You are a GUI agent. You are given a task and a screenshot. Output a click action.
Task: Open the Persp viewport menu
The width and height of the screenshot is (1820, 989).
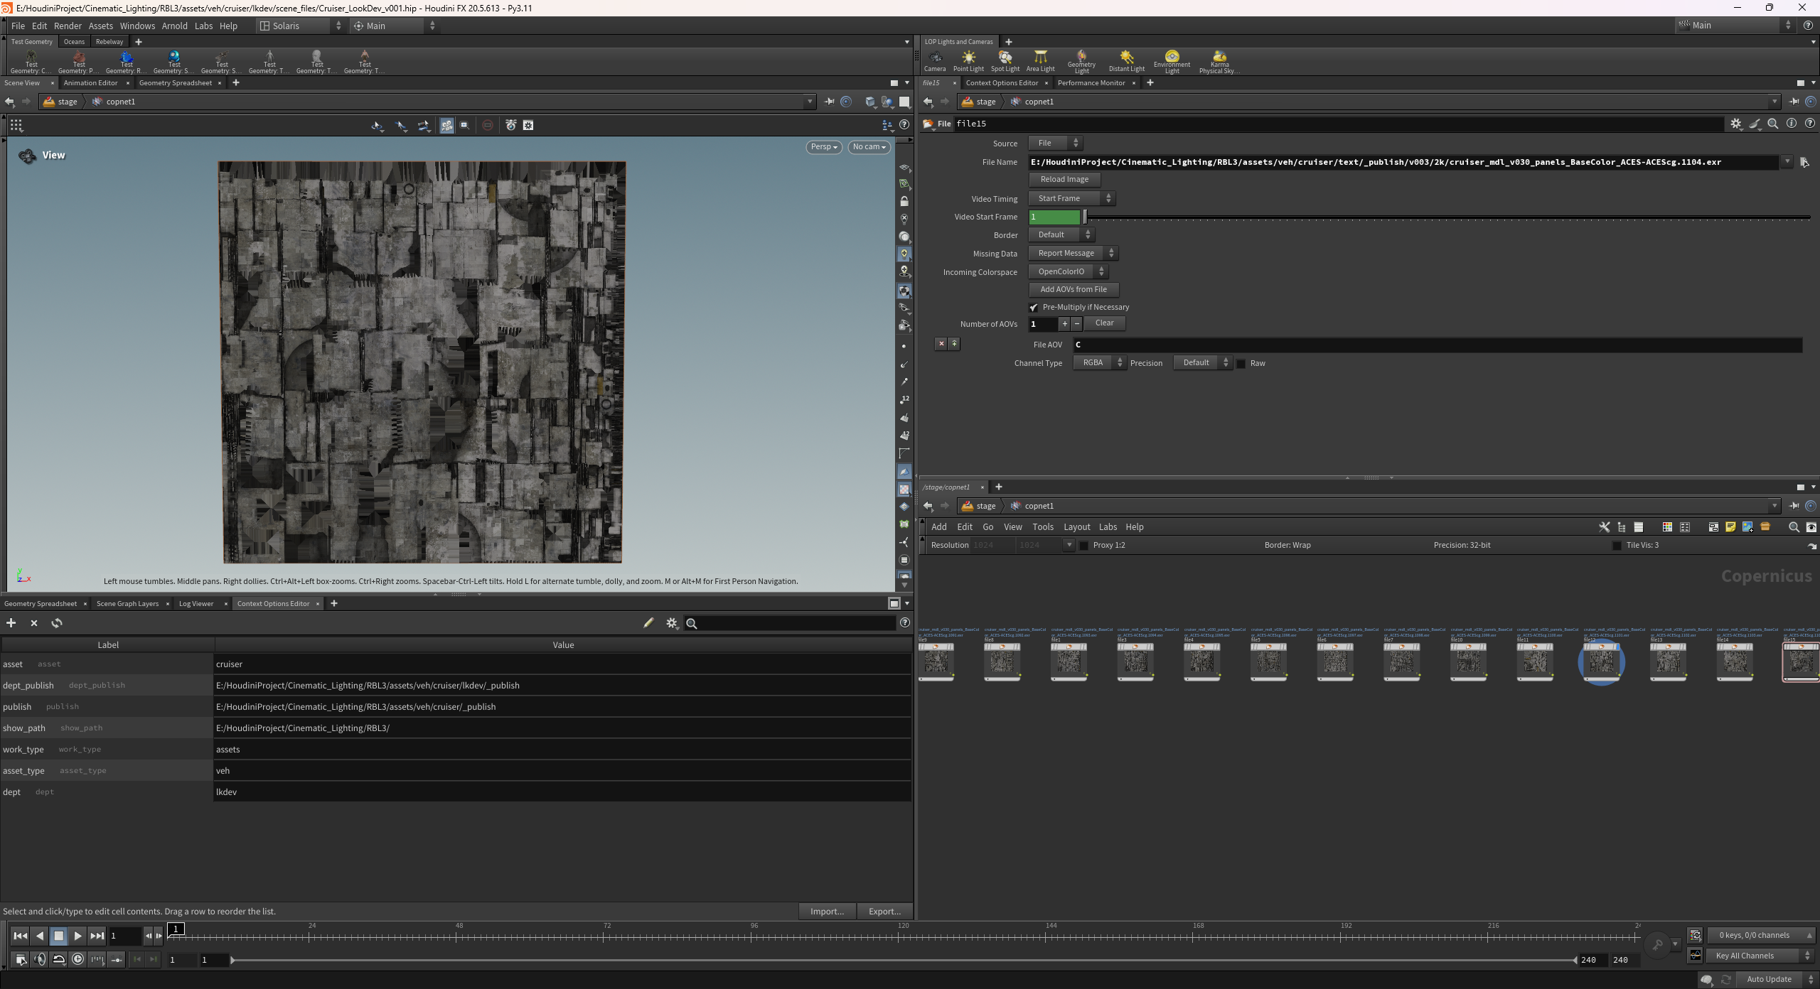(x=824, y=147)
